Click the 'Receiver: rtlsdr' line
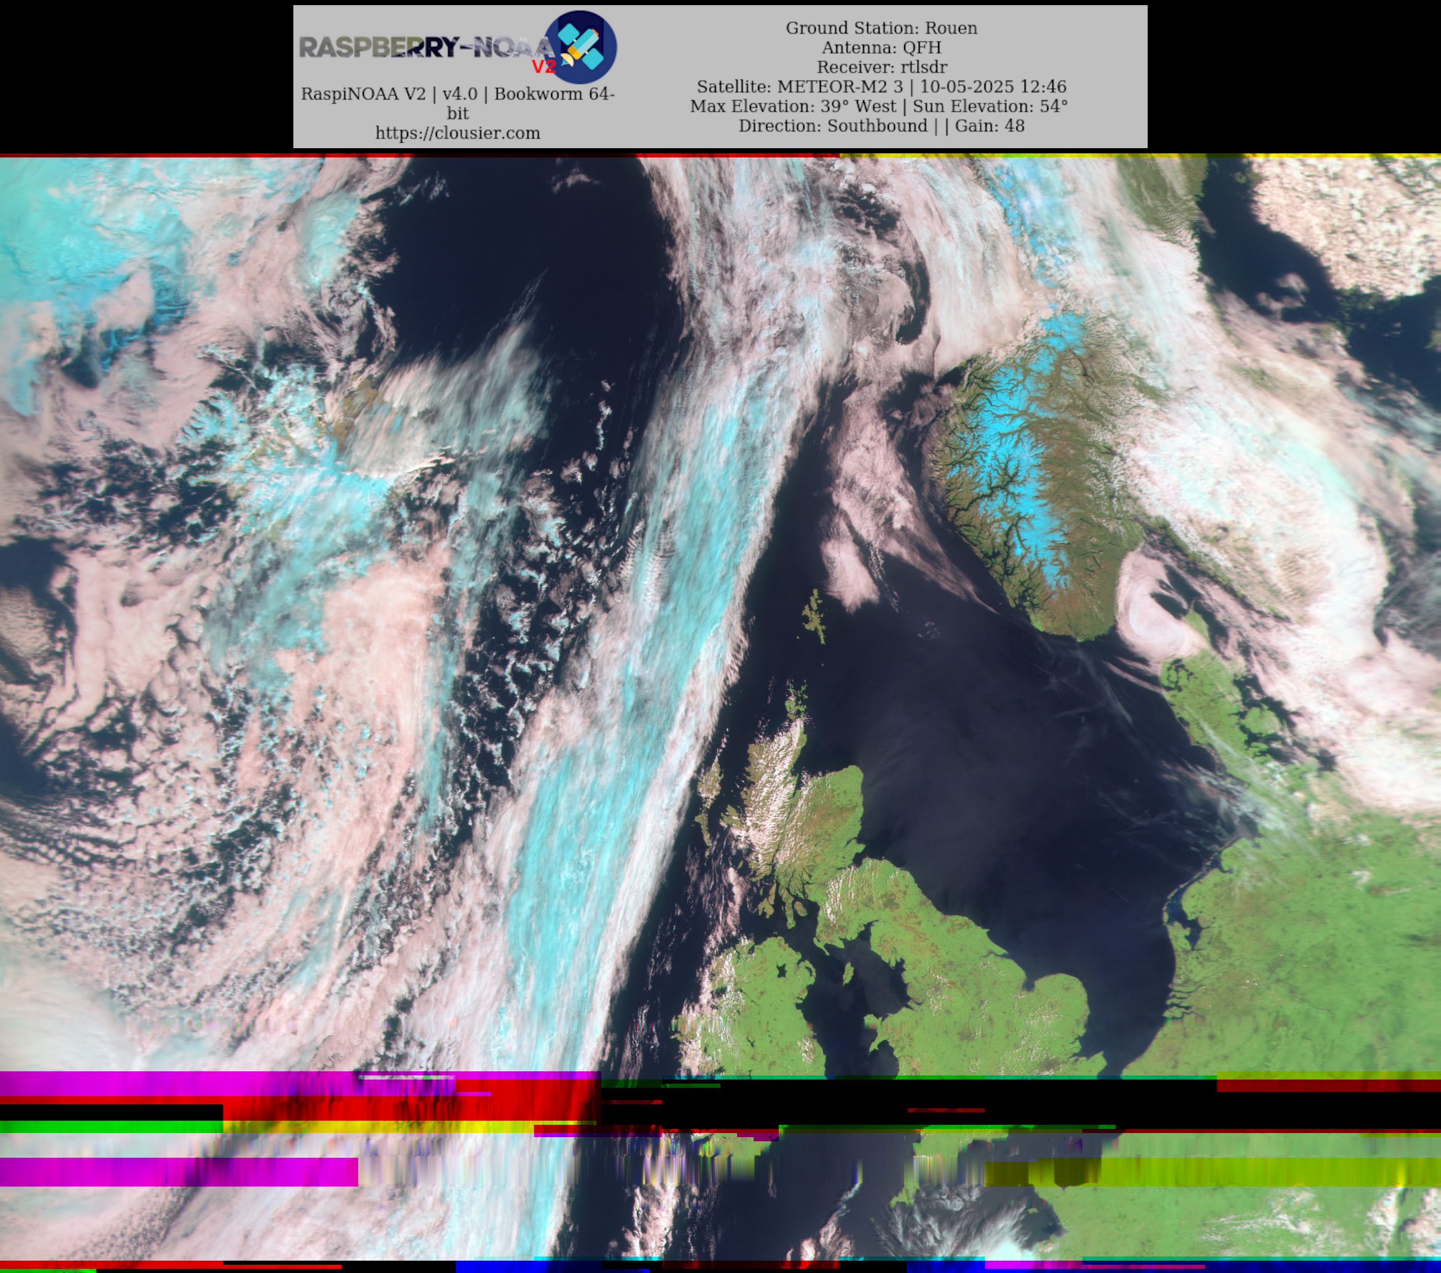This screenshot has height=1273, width=1441. point(881,68)
